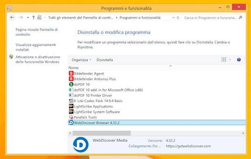
Task: Click 'Programmi e funzionalità' breadcrumb
Action: coord(140,18)
